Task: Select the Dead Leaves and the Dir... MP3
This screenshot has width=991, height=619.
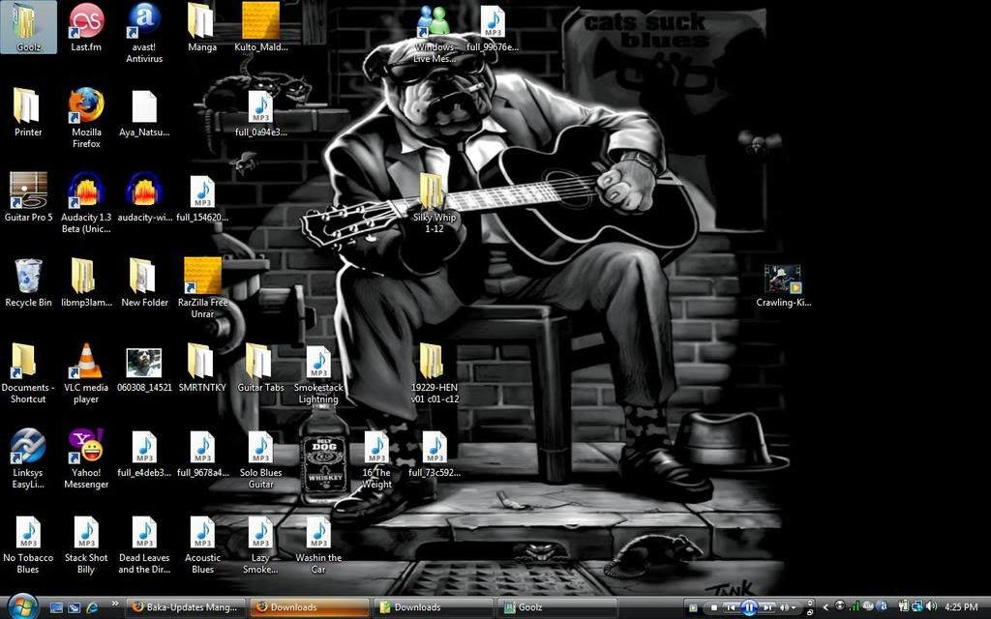Action: click(144, 545)
